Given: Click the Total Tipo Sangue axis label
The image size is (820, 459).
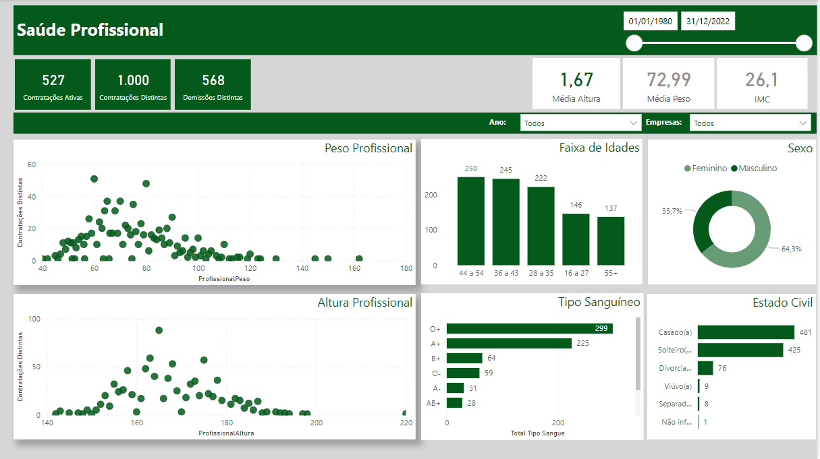Looking at the screenshot, I should 537,433.
